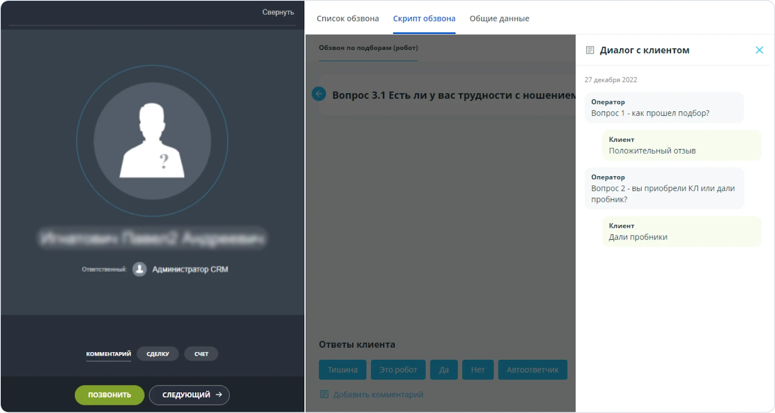Select the Комментарий tab in call card
The height and width of the screenshot is (413, 775).
coord(108,354)
